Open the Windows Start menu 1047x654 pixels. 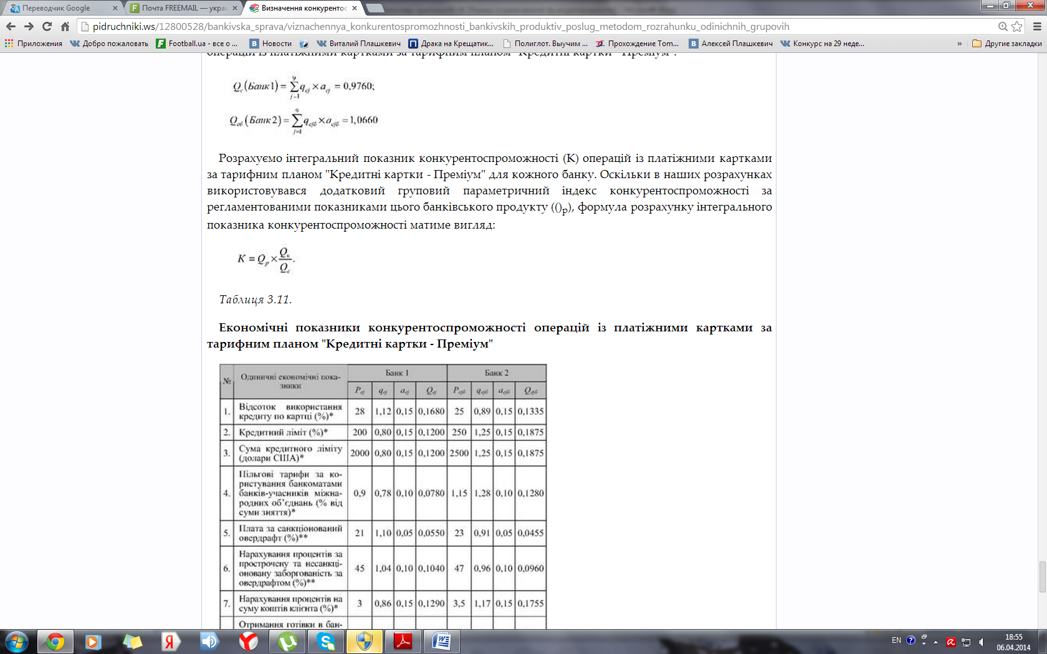click(16, 642)
